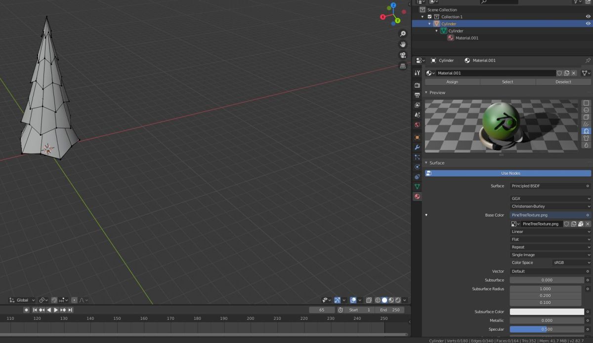Open the Global transform orientation dropdown
Image resolution: width=593 pixels, height=343 pixels.
pyautogui.click(x=23, y=300)
